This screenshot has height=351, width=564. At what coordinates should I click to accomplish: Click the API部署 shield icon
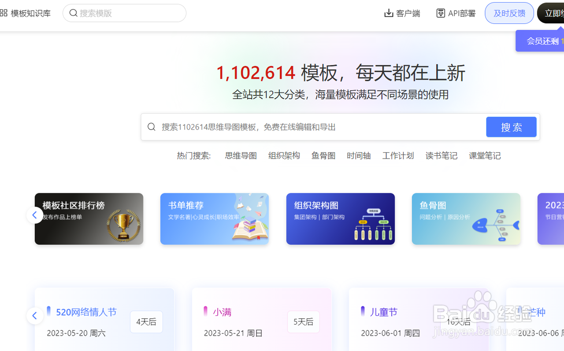pyautogui.click(x=441, y=13)
